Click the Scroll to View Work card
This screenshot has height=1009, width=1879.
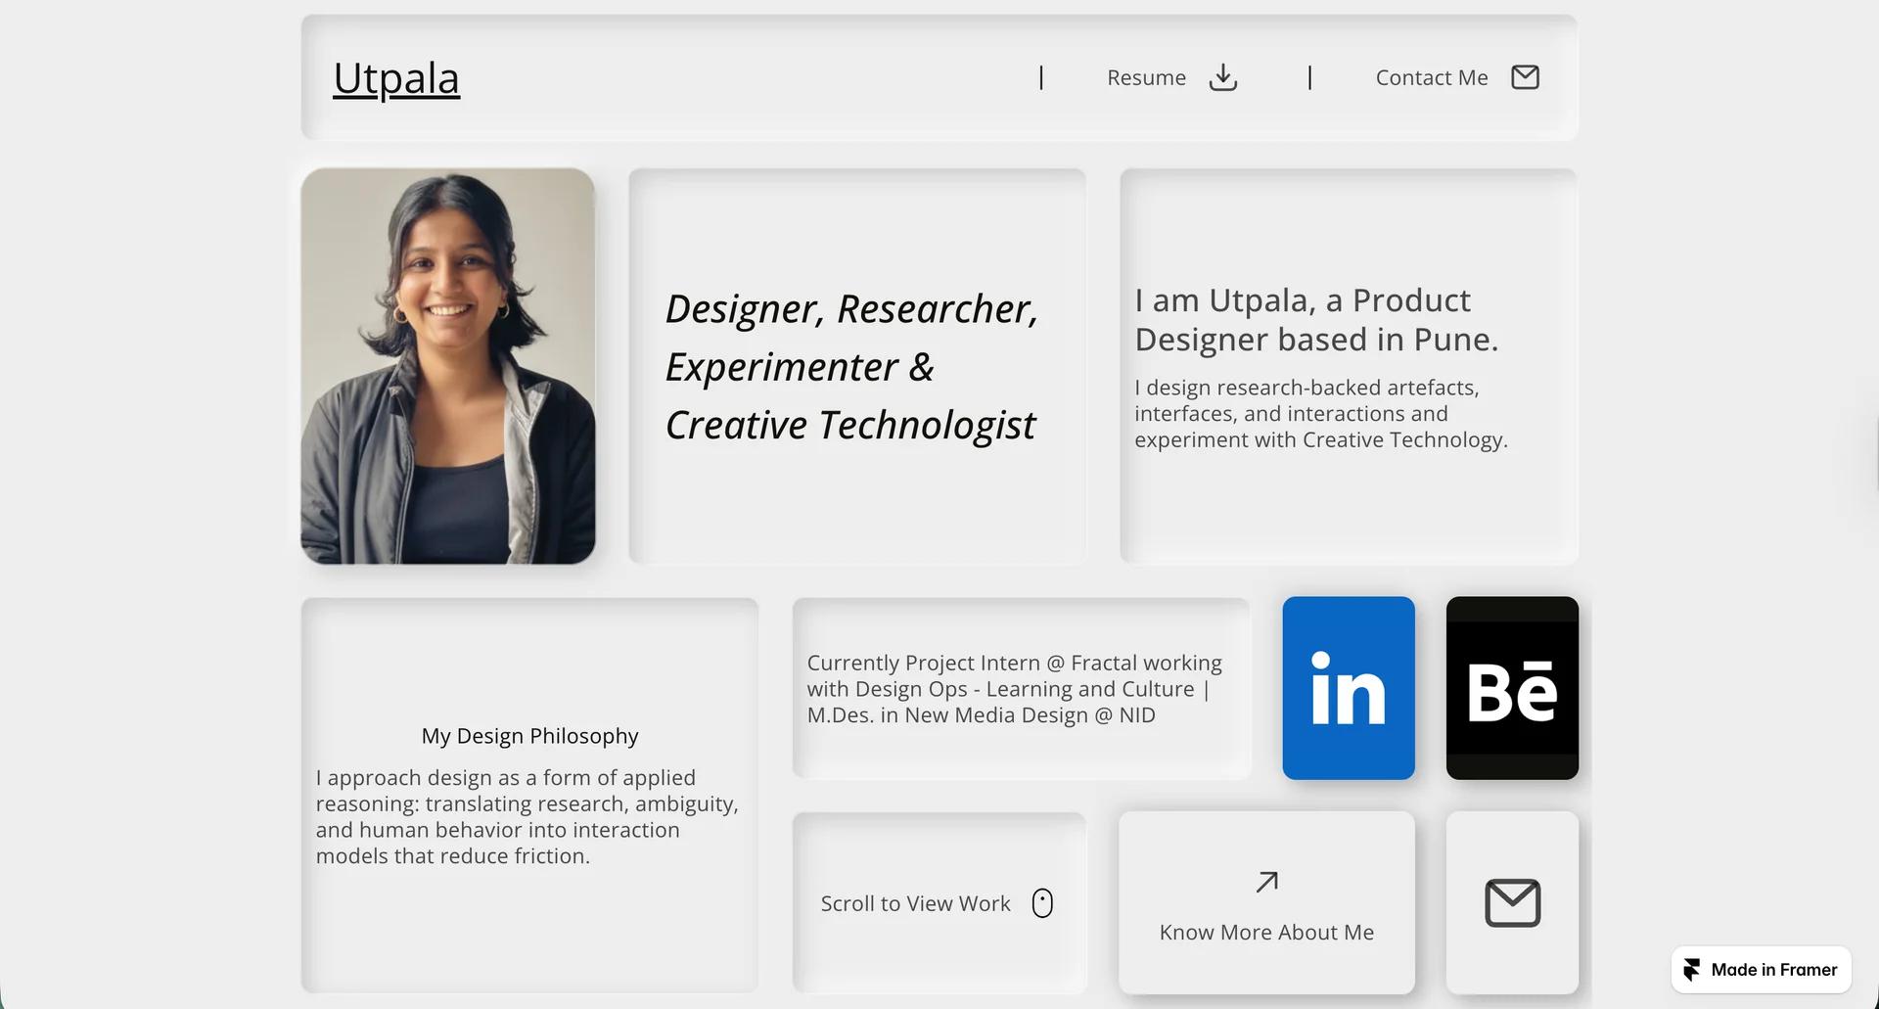click(939, 902)
